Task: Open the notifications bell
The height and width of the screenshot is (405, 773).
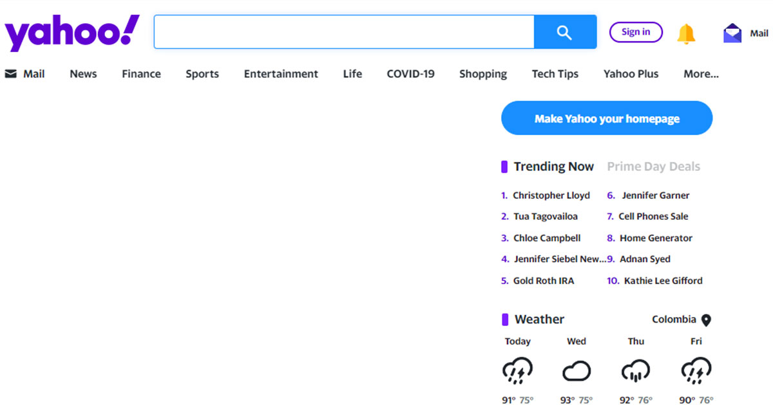Action: pyautogui.click(x=686, y=33)
